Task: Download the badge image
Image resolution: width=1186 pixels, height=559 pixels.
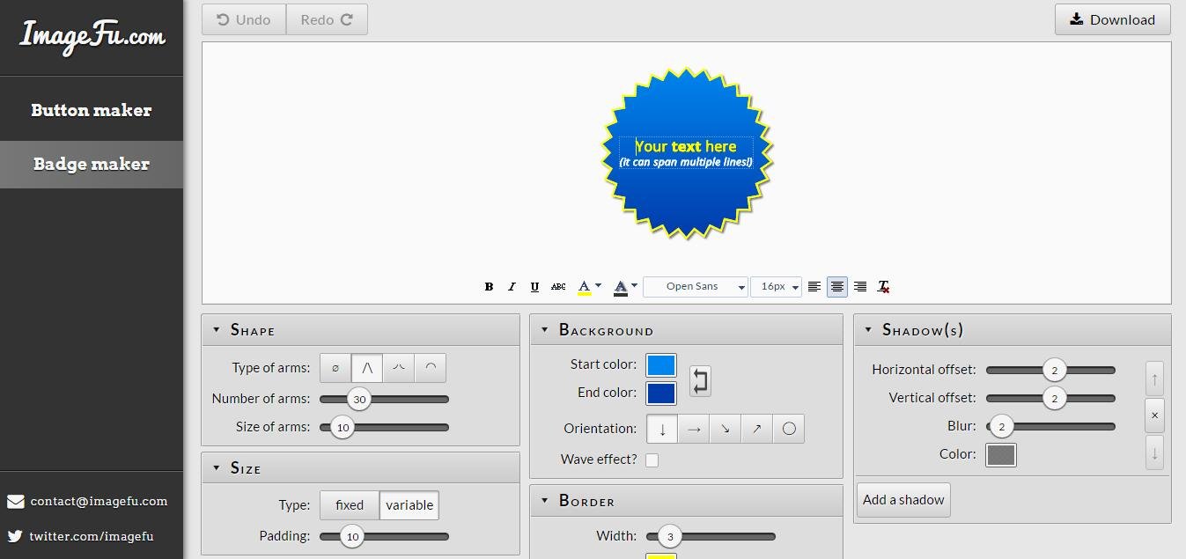Action: [x=1113, y=19]
